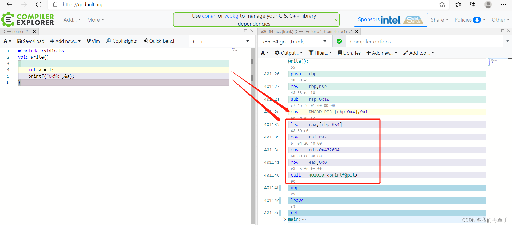Screen dimensions: 512x225
Task: Open the Add... menu in top bar
Action: tap(72, 20)
